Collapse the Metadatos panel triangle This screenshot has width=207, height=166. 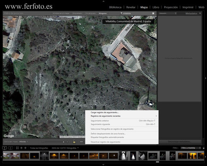click(x=200, y=13)
